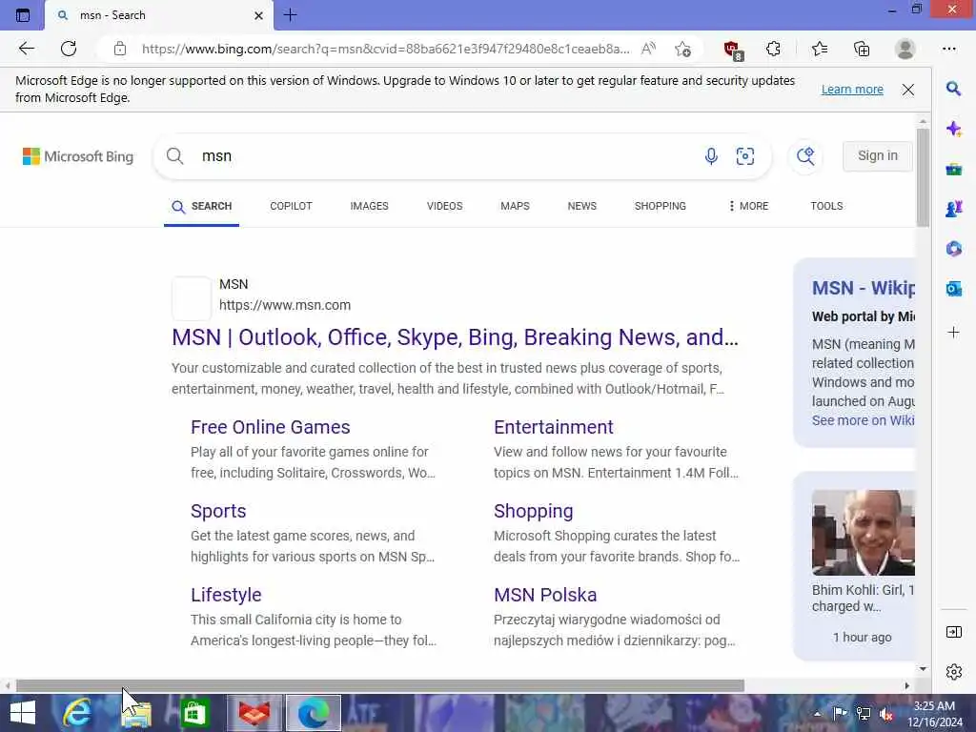The width and height of the screenshot is (976, 732).
Task: Follow the Learn more link
Action: (x=852, y=89)
